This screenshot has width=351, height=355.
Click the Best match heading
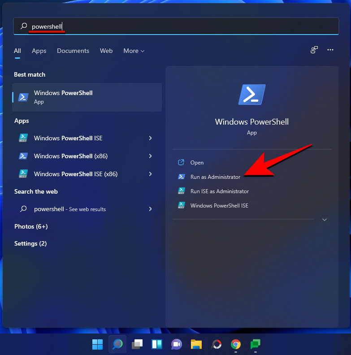click(30, 74)
